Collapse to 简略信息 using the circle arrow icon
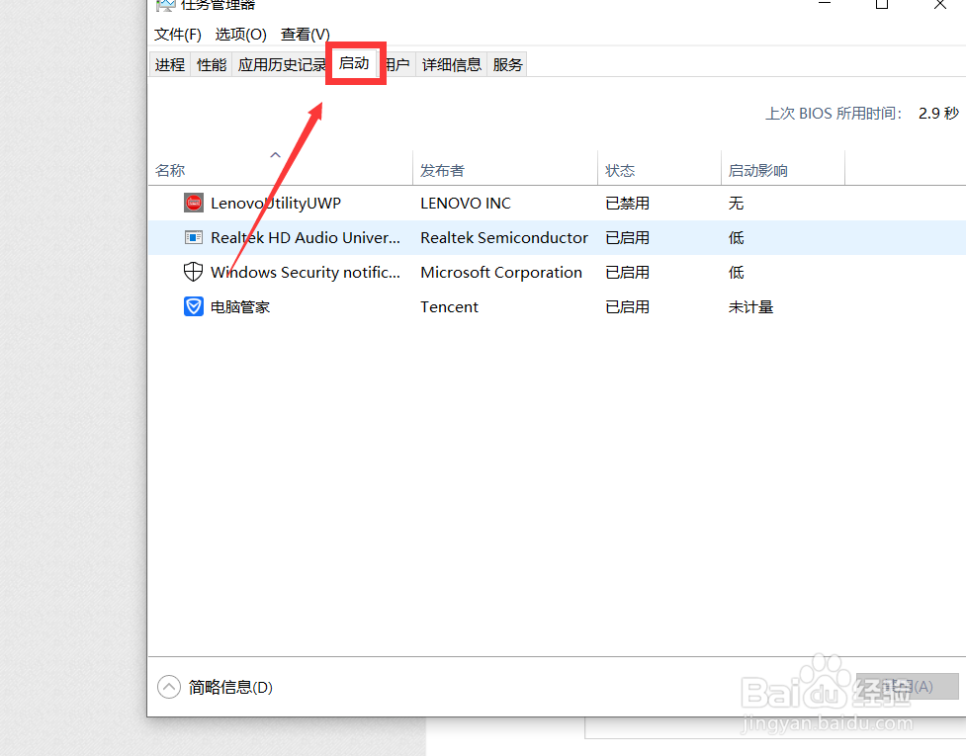 (169, 687)
